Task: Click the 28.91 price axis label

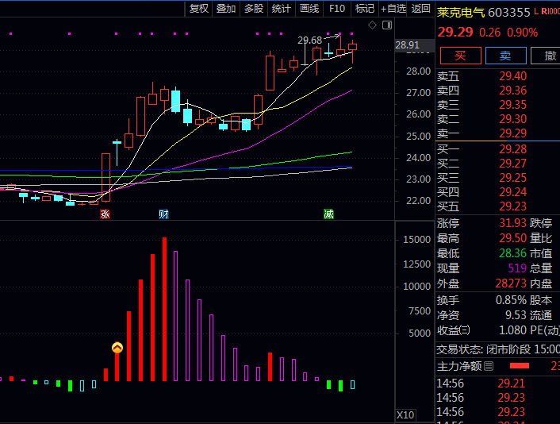Action: pyautogui.click(x=407, y=45)
